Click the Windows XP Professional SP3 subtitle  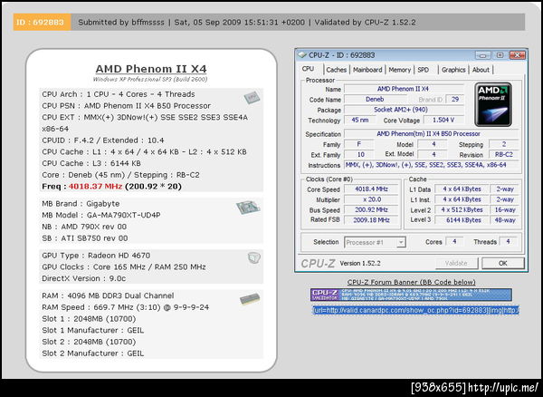(150, 80)
